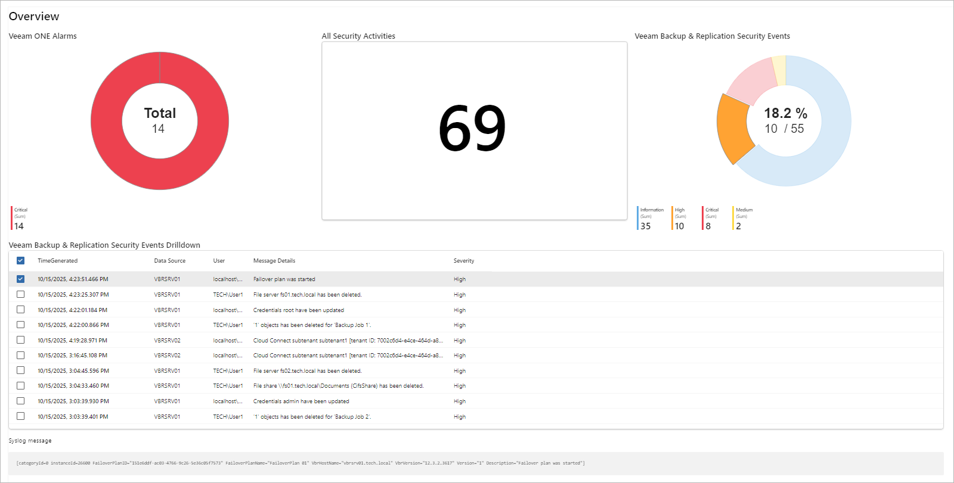
Task: Click the 'Veeam Backup & Replication Security Events Drilldown' heading
Action: coord(104,245)
